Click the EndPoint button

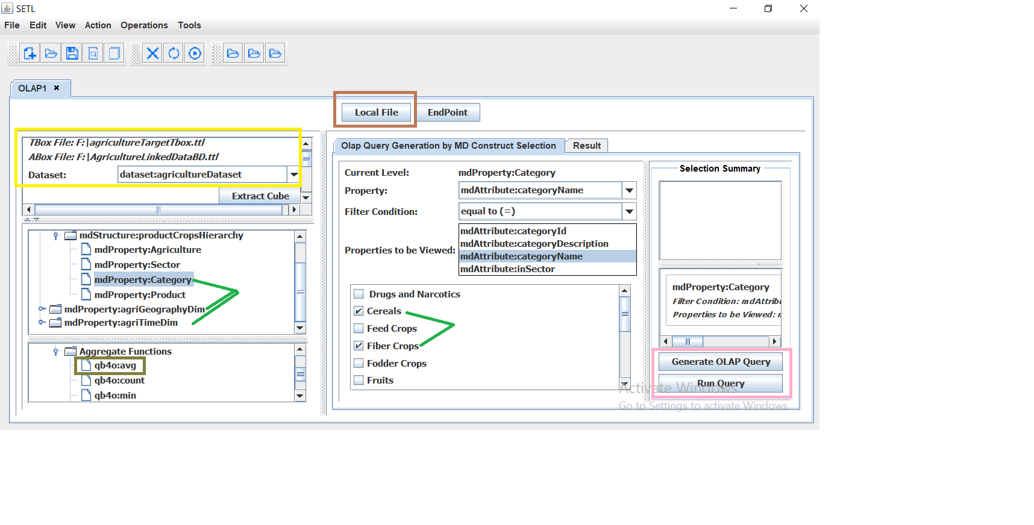(448, 113)
